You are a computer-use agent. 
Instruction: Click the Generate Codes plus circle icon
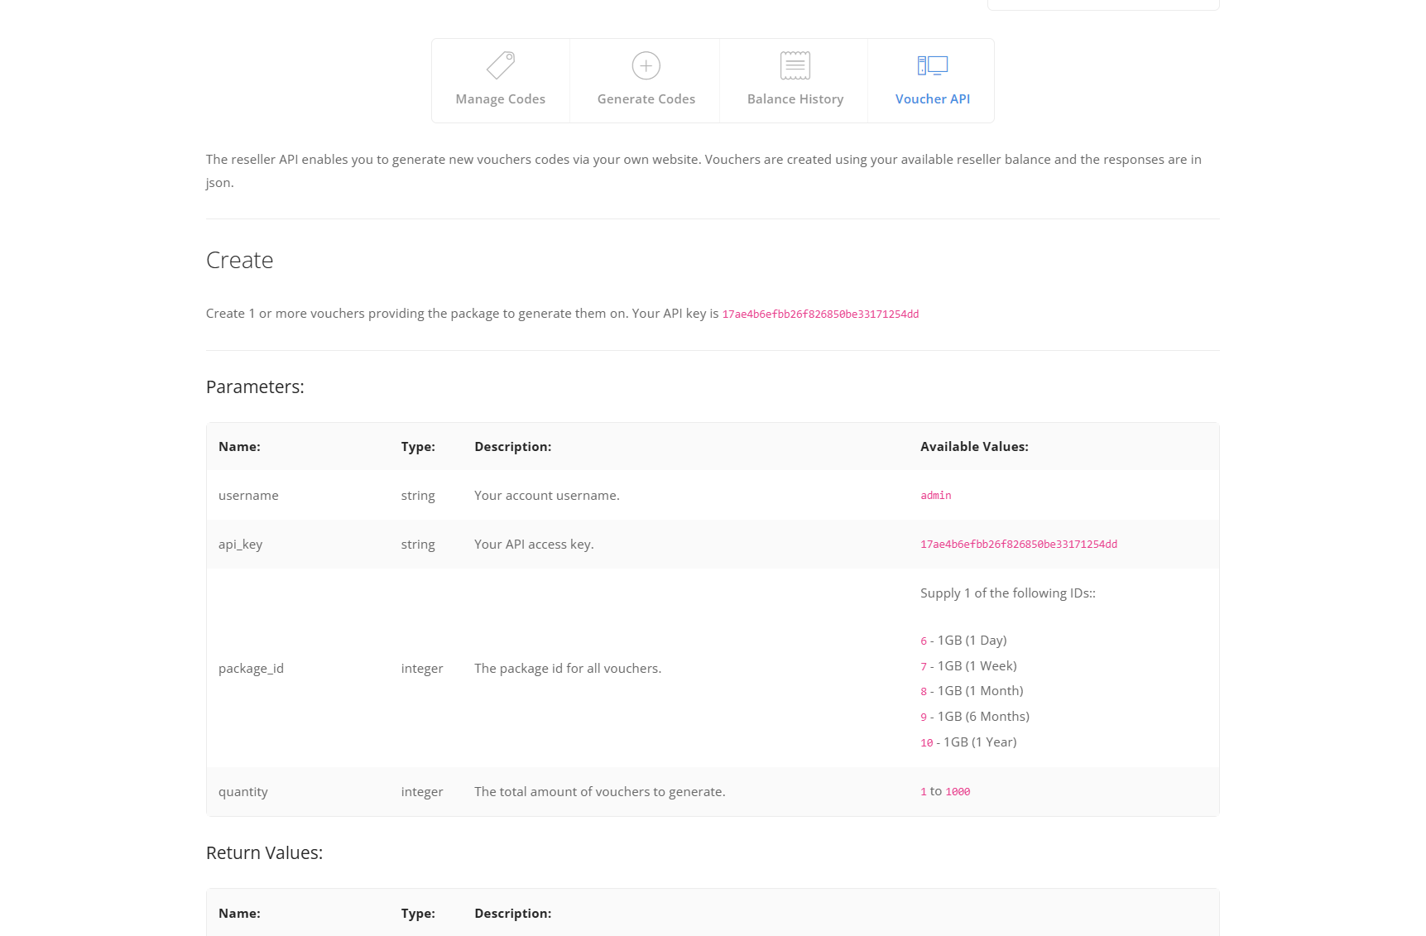[x=646, y=65]
